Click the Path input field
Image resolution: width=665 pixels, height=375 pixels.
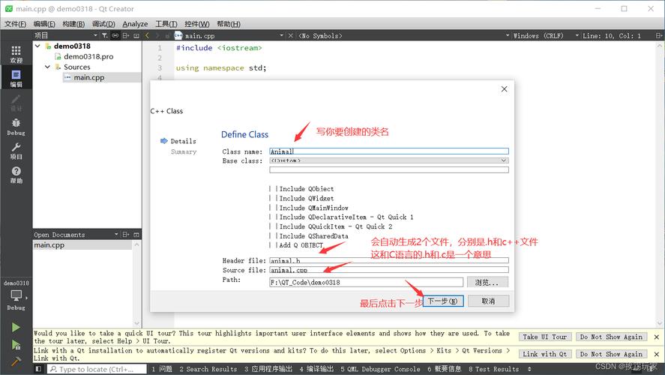[366, 282]
